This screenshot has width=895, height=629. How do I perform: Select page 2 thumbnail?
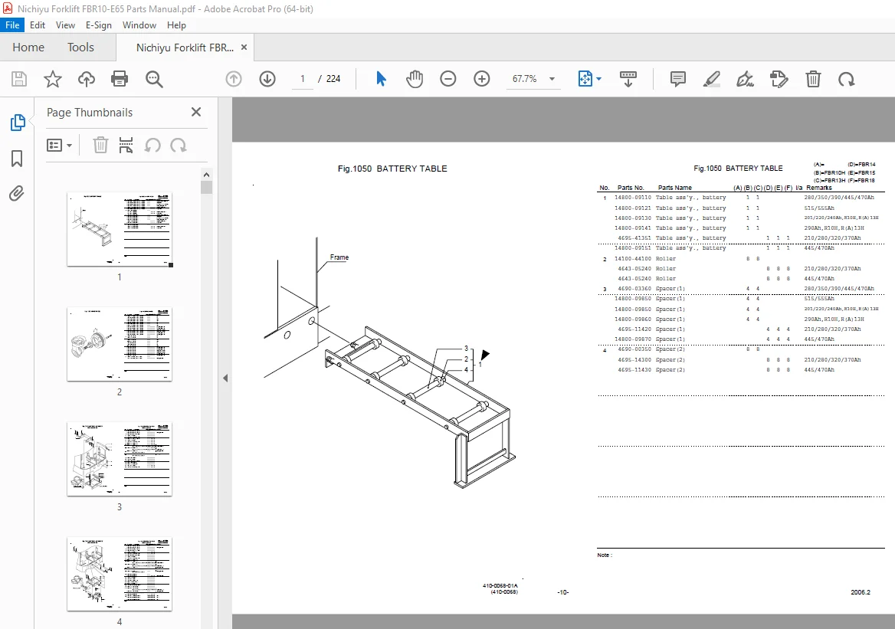120,344
